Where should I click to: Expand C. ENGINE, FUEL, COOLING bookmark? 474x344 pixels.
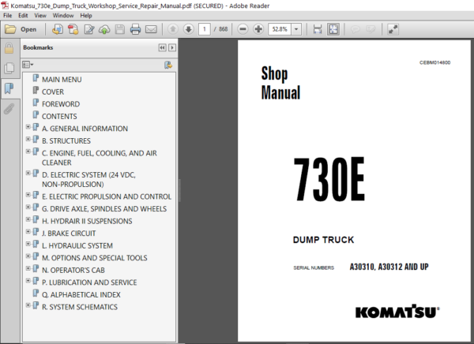pos(28,151)
